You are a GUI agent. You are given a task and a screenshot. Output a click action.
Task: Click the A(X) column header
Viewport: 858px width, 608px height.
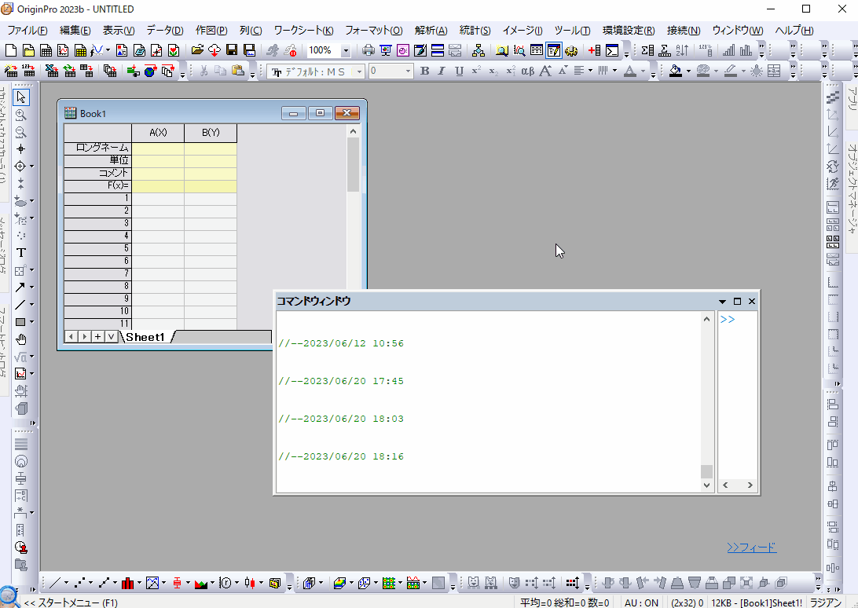click(x=158, y=133)
